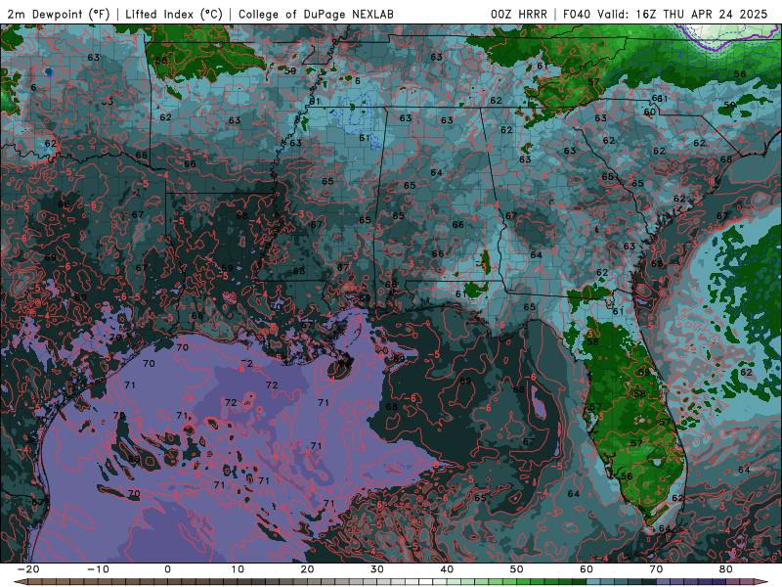
Task: Click the -20 label on the color scale
Action: (28, 569)
